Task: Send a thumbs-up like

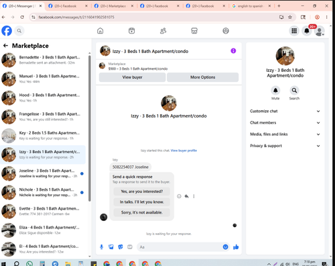Action: [x=236, y=247]
